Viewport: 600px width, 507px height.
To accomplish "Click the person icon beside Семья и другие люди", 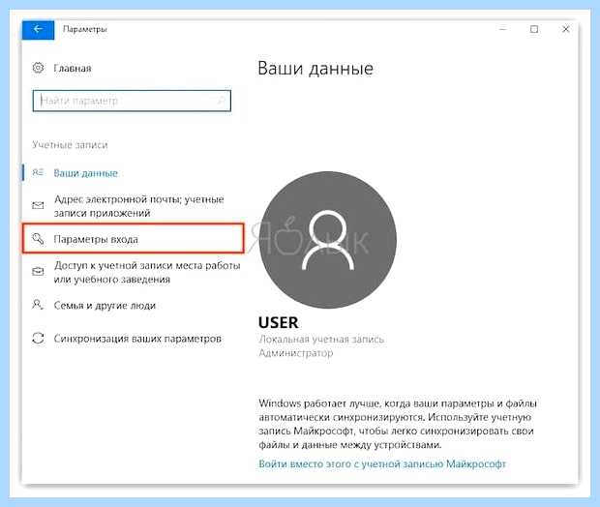I will pyautogui.click(x=38, y=305).
